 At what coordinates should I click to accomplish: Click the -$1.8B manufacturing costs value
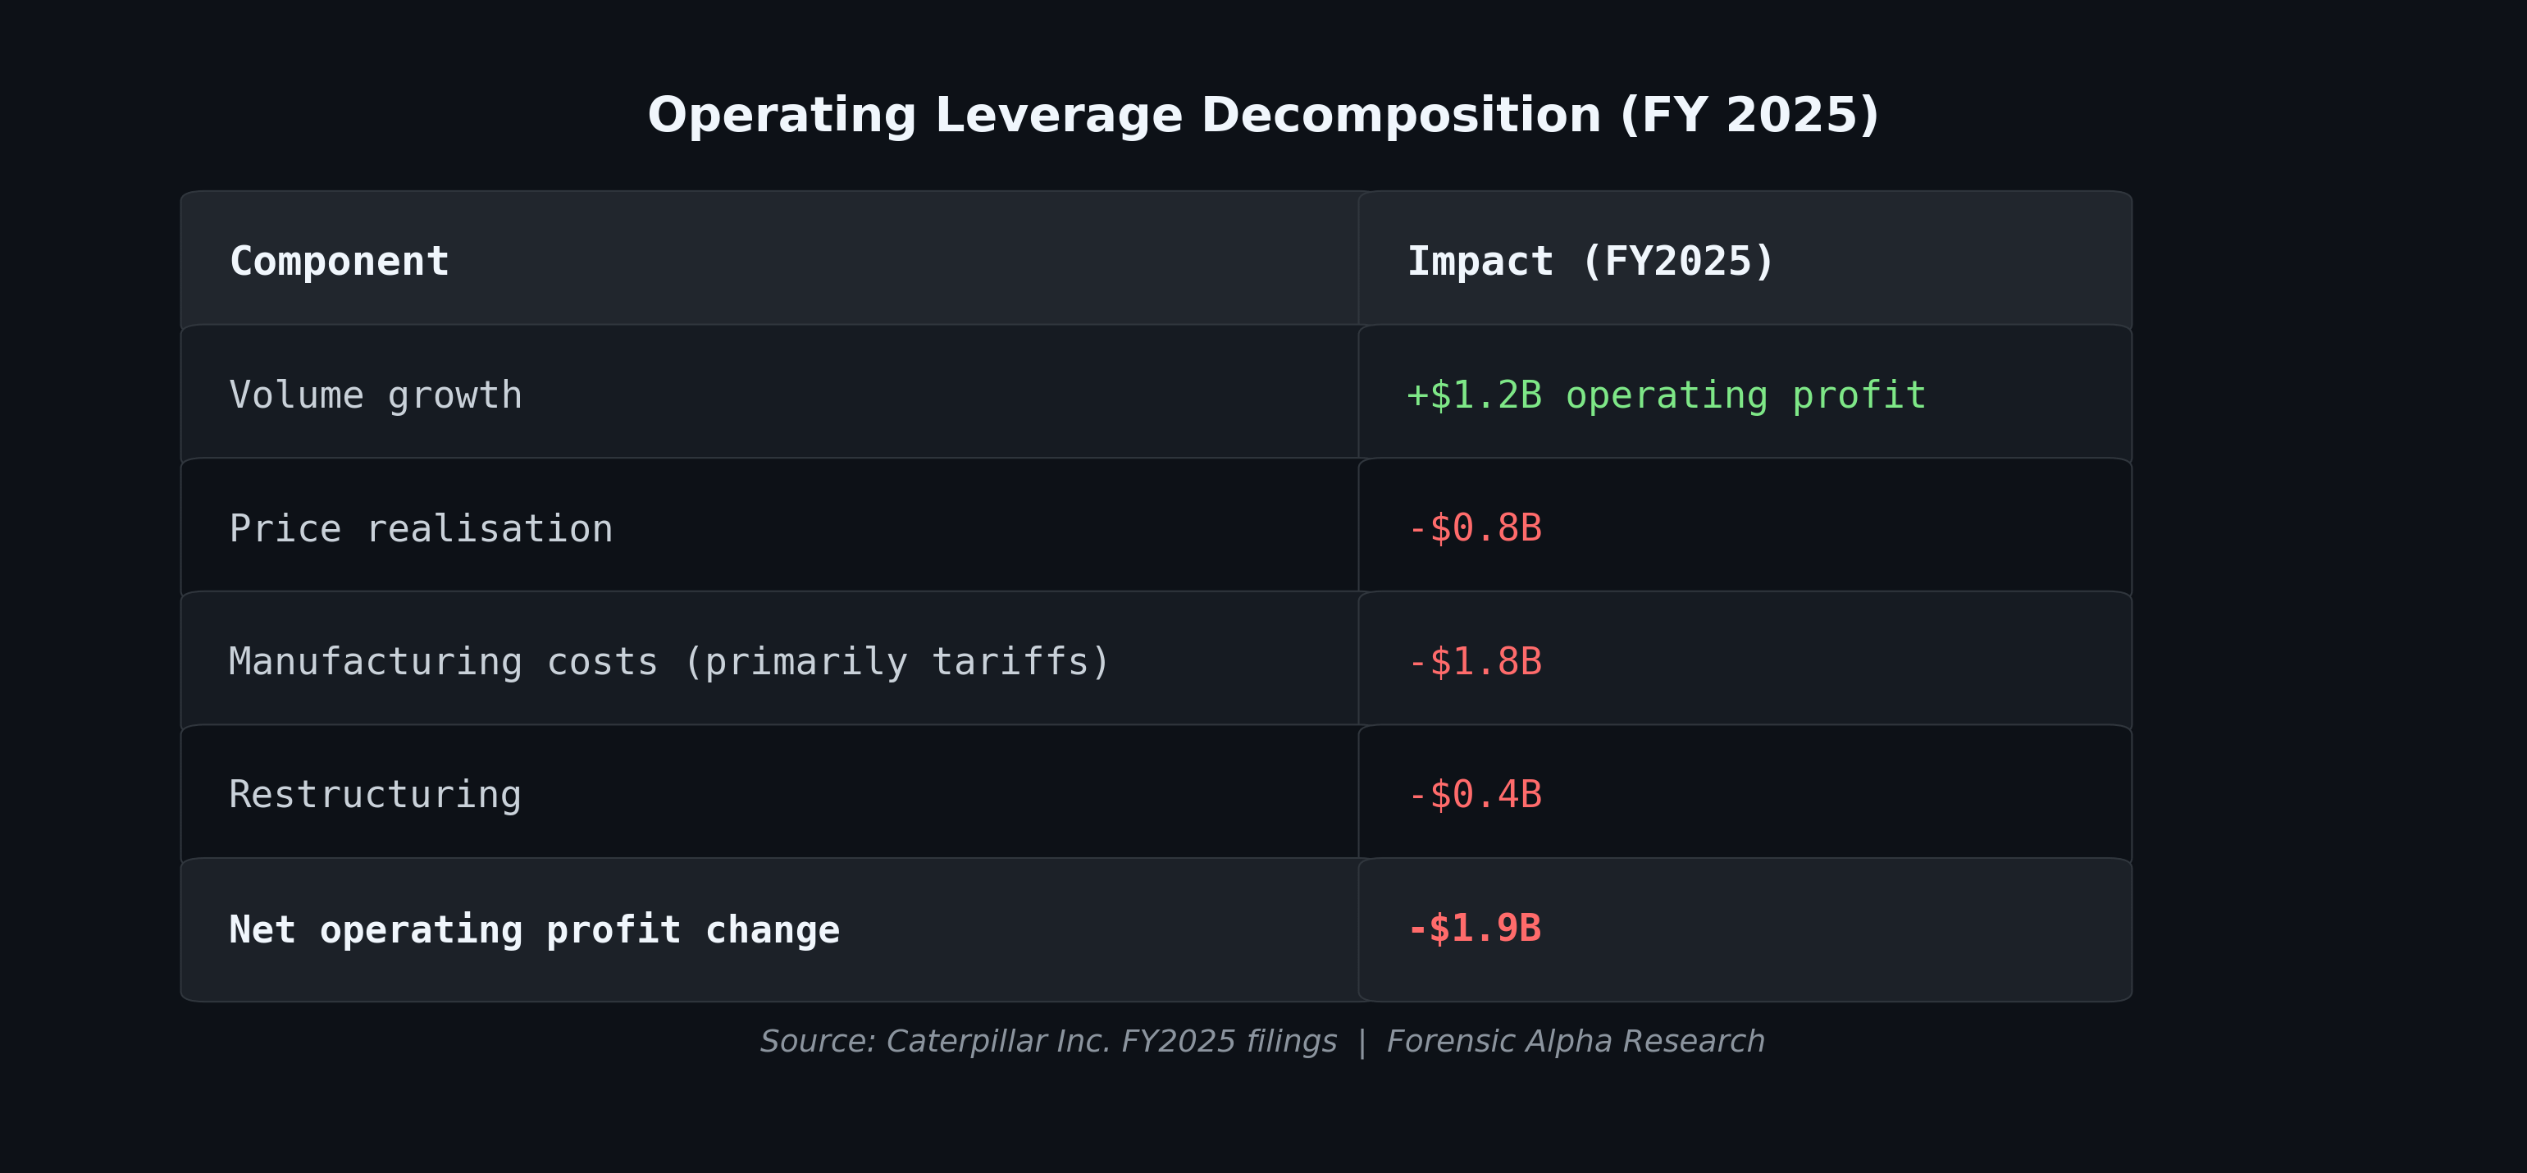pyautogui.click(x=1475, y=662)
